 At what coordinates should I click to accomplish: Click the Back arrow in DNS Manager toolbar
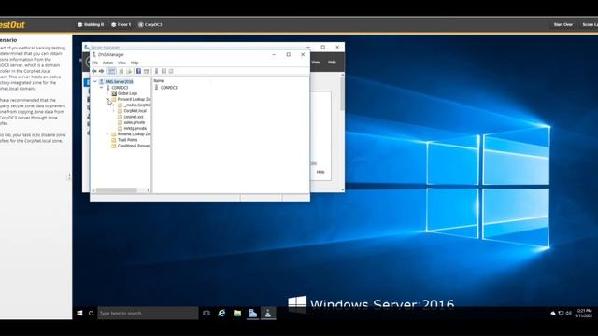coord(94,71)
